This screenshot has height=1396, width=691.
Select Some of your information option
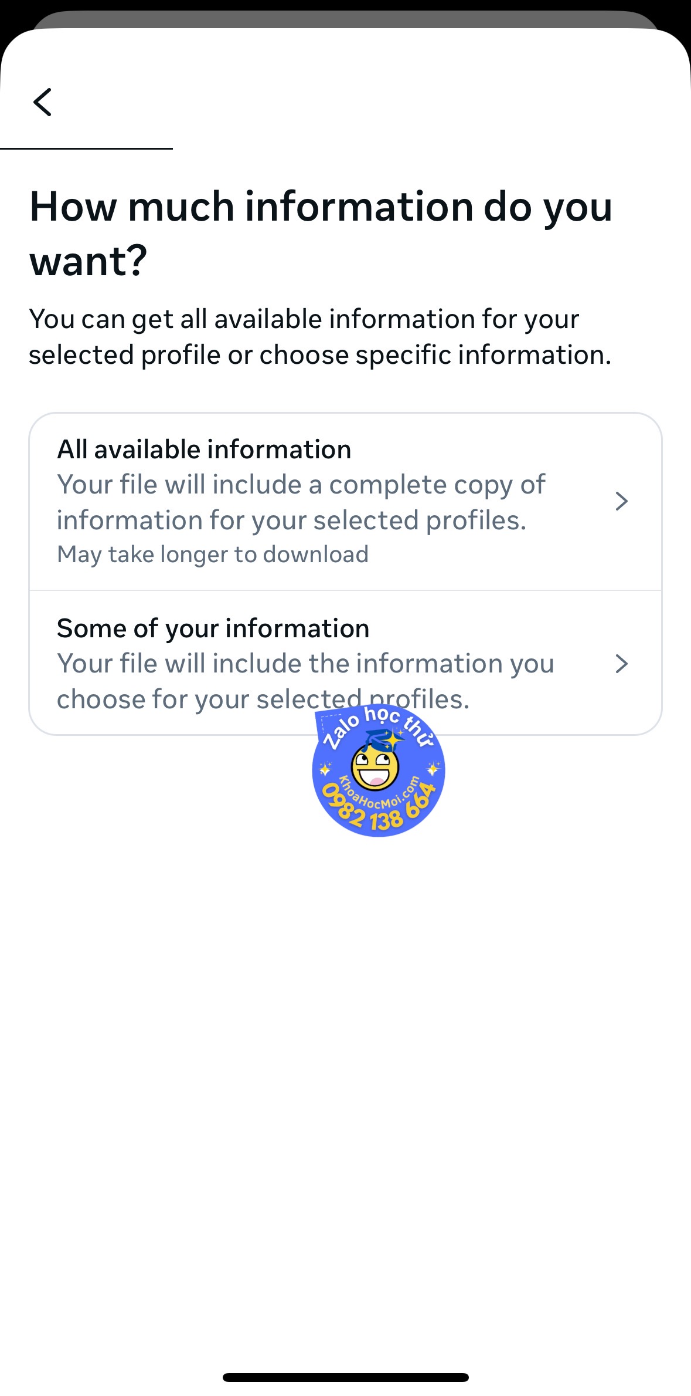click(345, 663)
